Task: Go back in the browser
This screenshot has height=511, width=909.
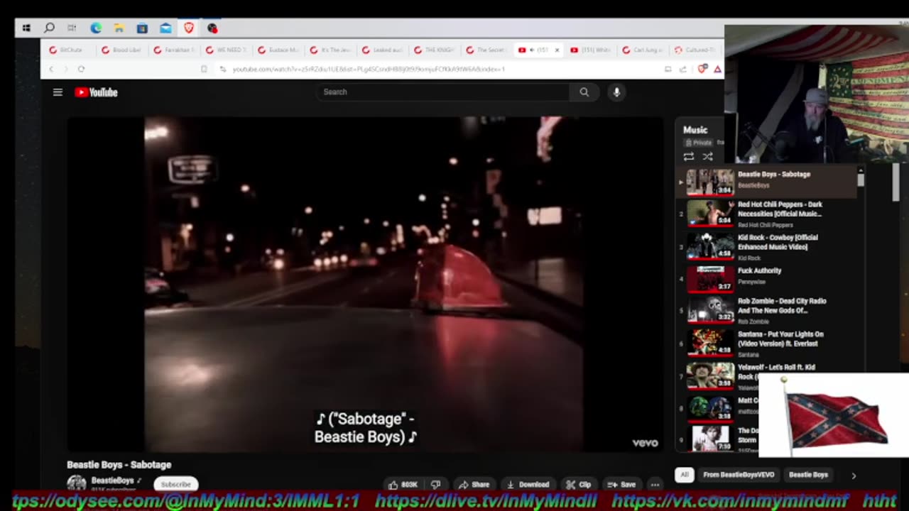Action: tap(51, 69)
